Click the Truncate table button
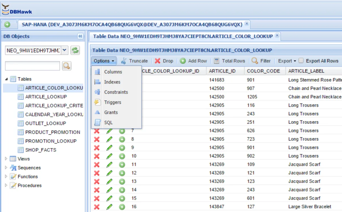 click(x=135, y=61)
